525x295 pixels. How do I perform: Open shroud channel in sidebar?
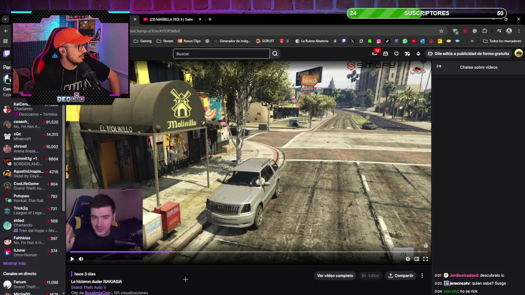(x=32, y=149)
